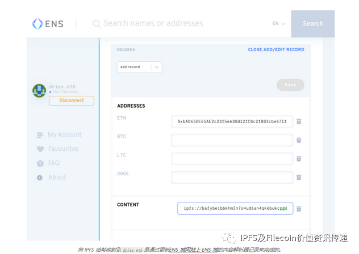Image resolution: width=359 pixels, height=254 pixels.
Task: Click the ENS logo
Action: coord(48,24)
